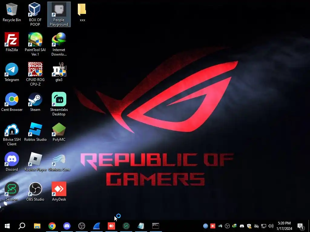
Task: Select the People Playground shortcut
Action: click(59, 14)
